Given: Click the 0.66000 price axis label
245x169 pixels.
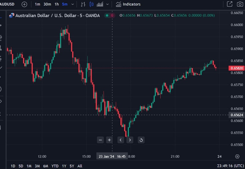Looking at the screenshot, I should pyautogui.click(x=237, y=25).
